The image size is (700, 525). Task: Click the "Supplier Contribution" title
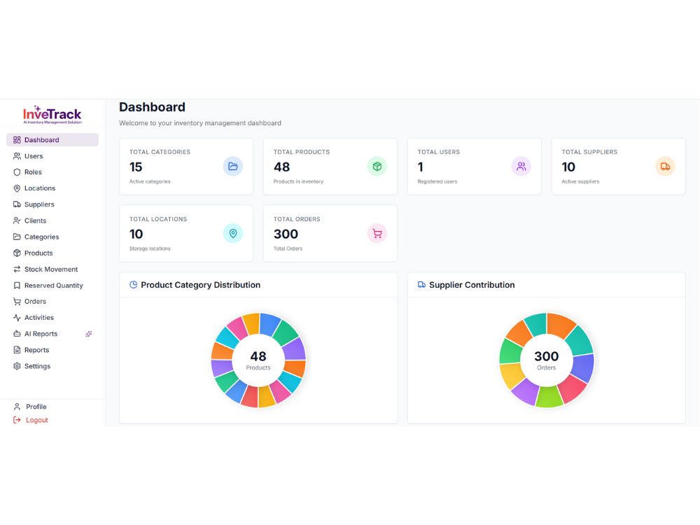472,285
